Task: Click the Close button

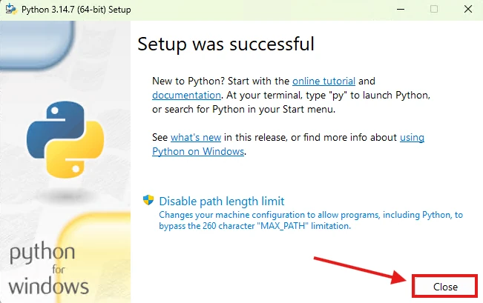Action: point(445,287)
